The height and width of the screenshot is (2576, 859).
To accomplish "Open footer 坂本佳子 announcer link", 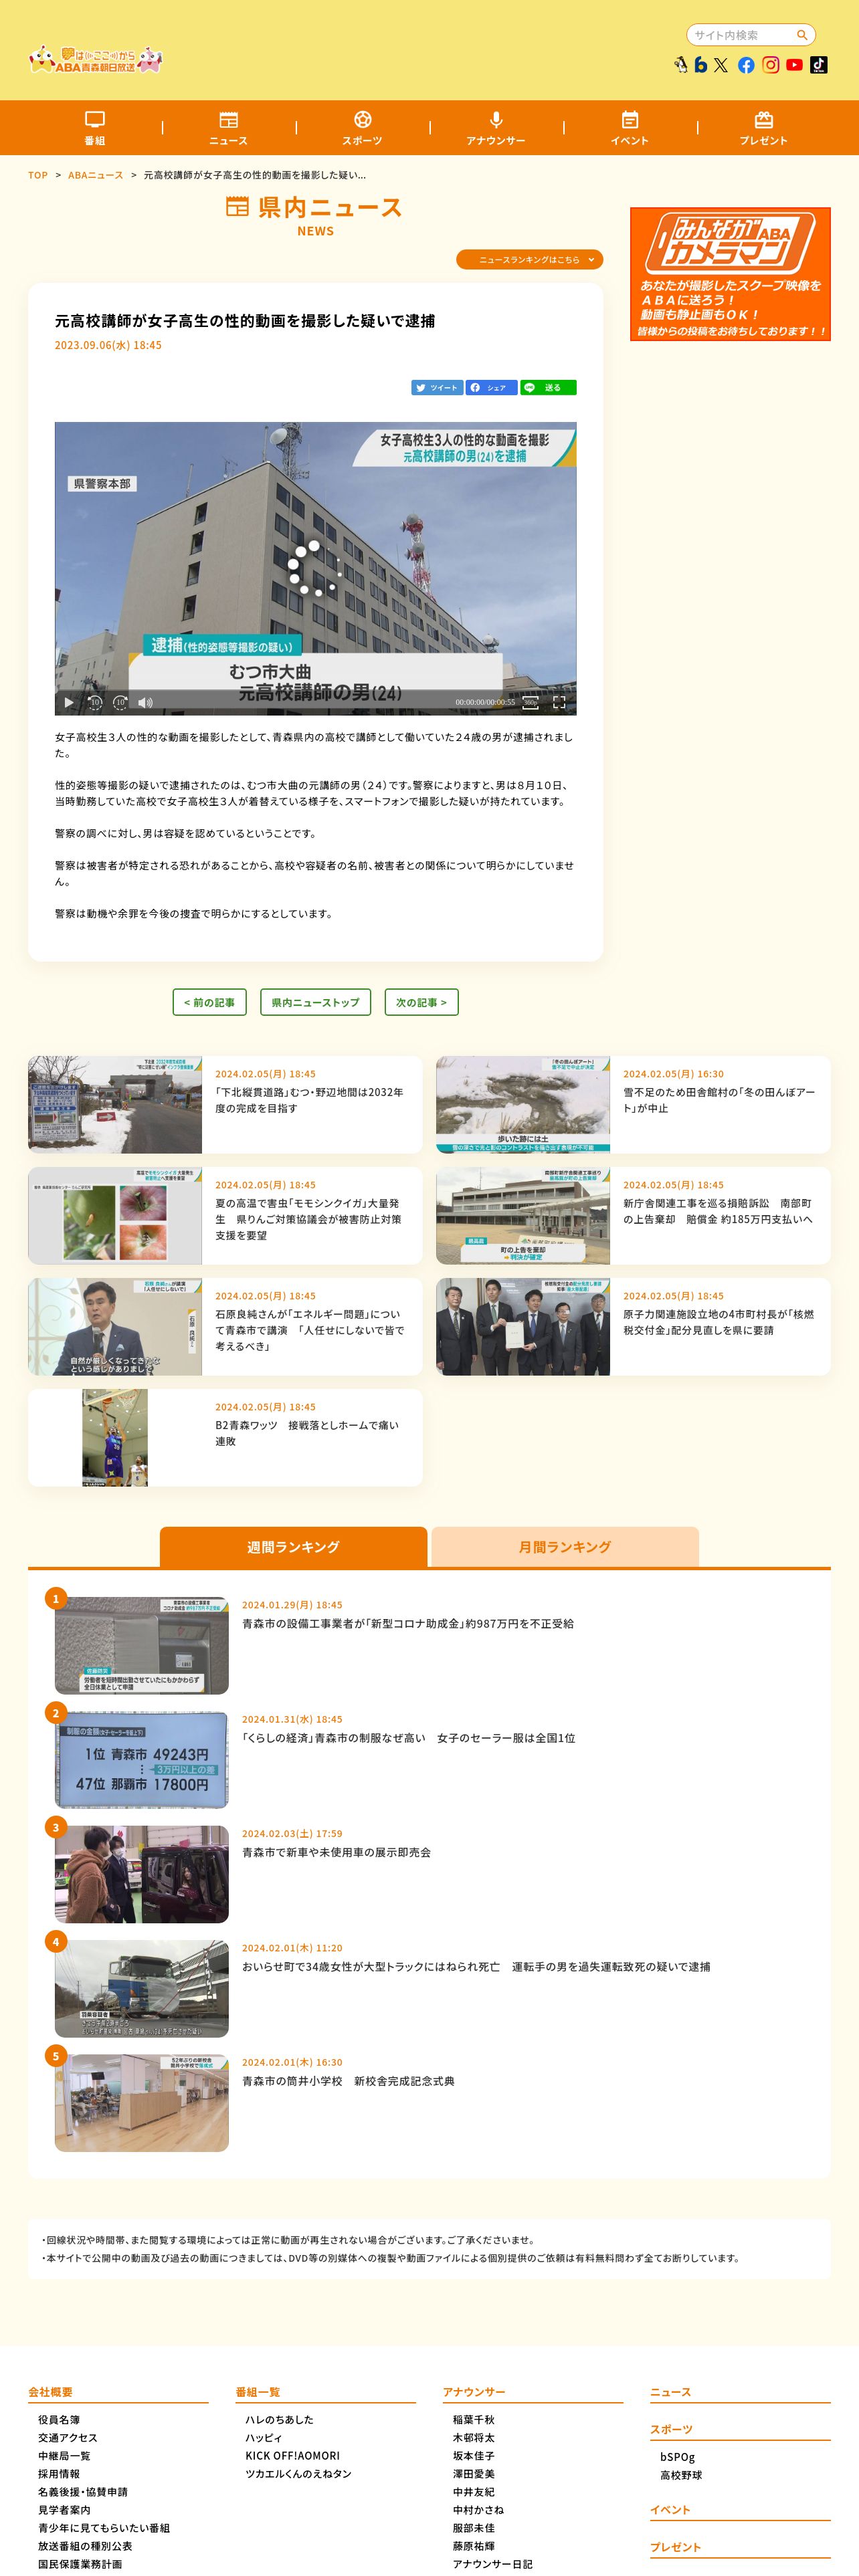I will coord(473,2455).
